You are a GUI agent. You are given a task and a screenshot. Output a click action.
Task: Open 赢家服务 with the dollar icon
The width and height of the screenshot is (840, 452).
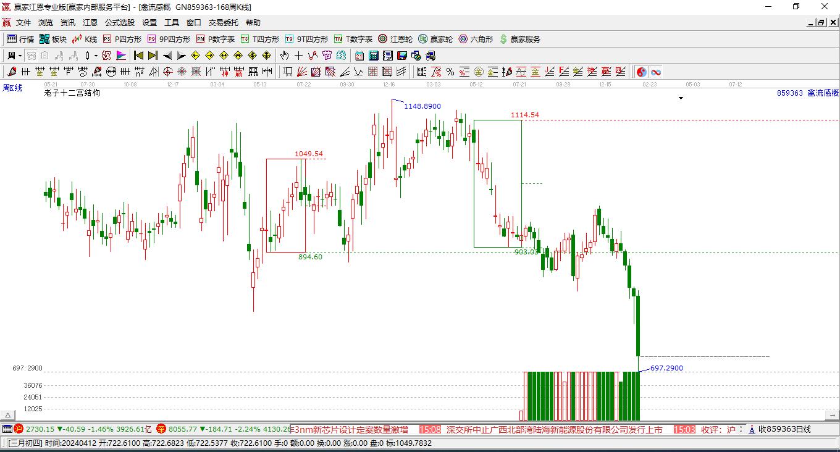(x=519, y=39)
